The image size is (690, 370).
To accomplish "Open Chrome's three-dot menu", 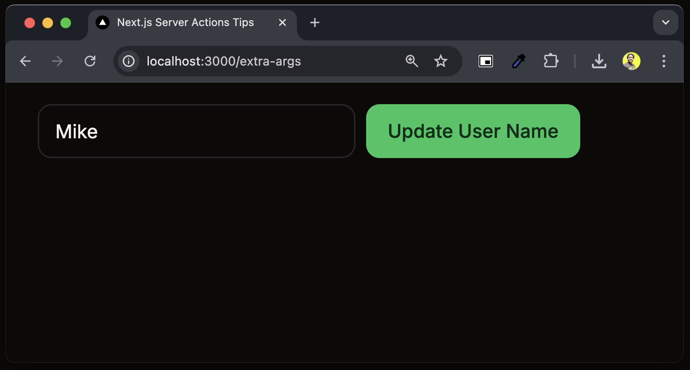I will [664, 61].
